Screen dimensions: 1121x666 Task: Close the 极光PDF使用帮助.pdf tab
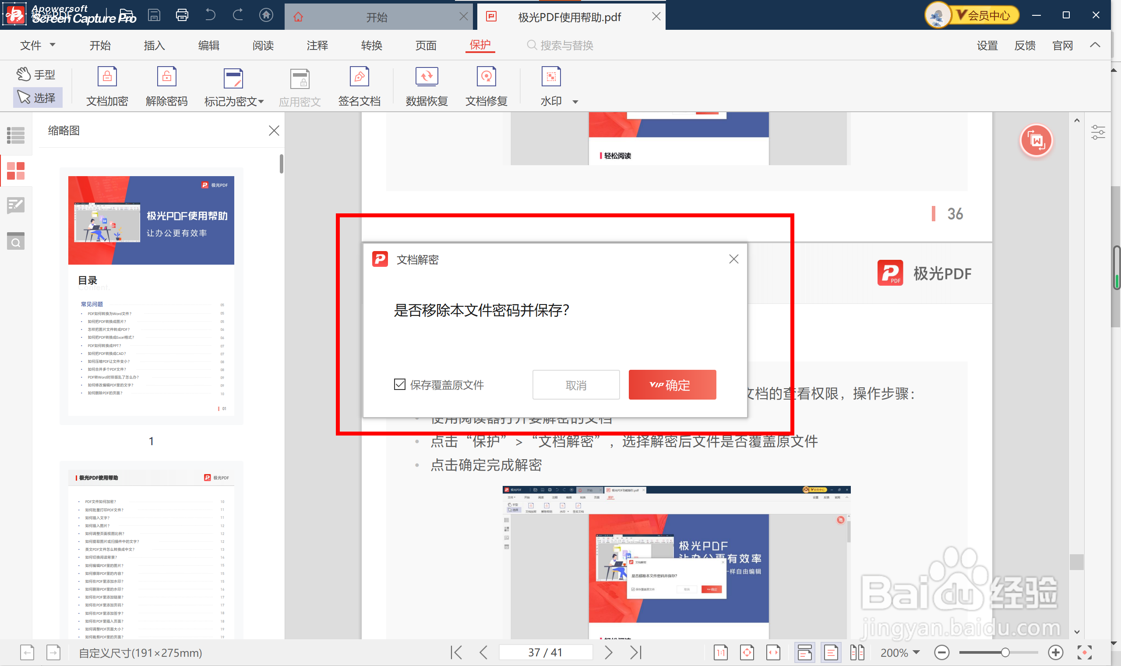[656, 17]
